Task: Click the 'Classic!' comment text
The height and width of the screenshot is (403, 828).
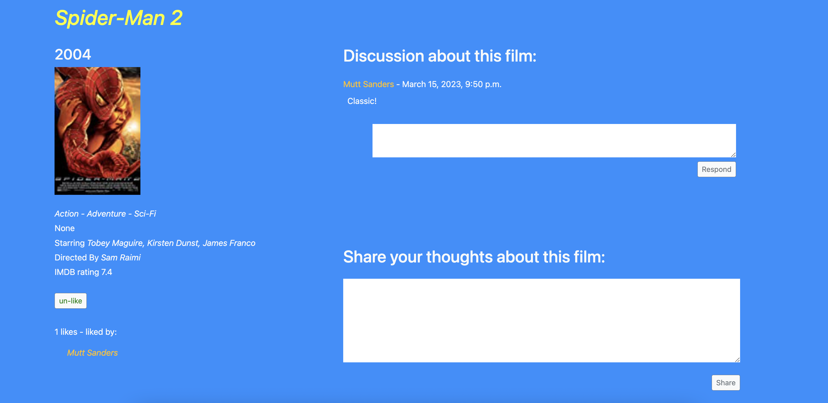Action: (362, 101)
